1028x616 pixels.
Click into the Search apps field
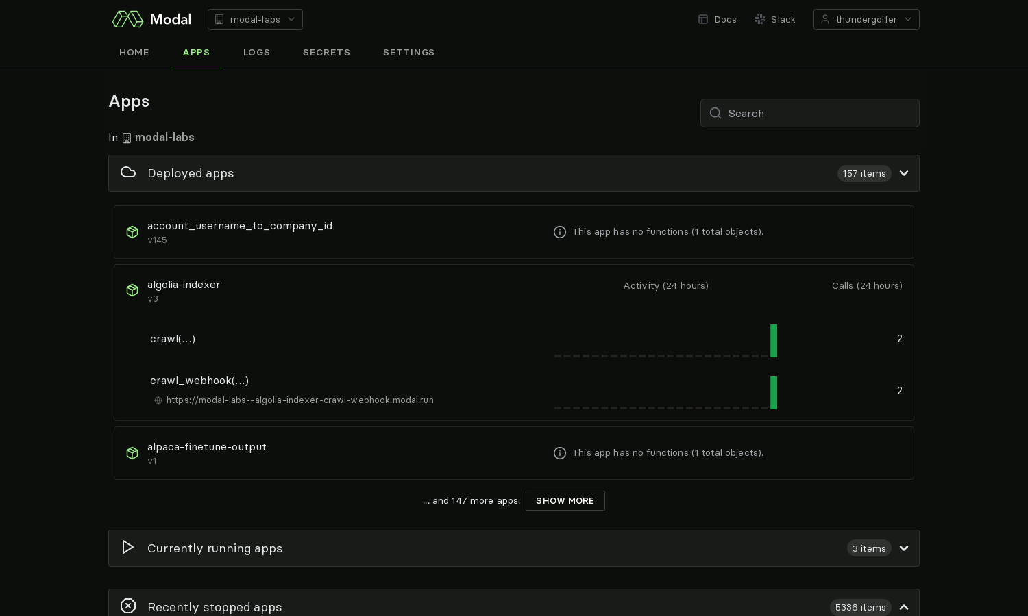pyautogui.click(x=816, y=113)
